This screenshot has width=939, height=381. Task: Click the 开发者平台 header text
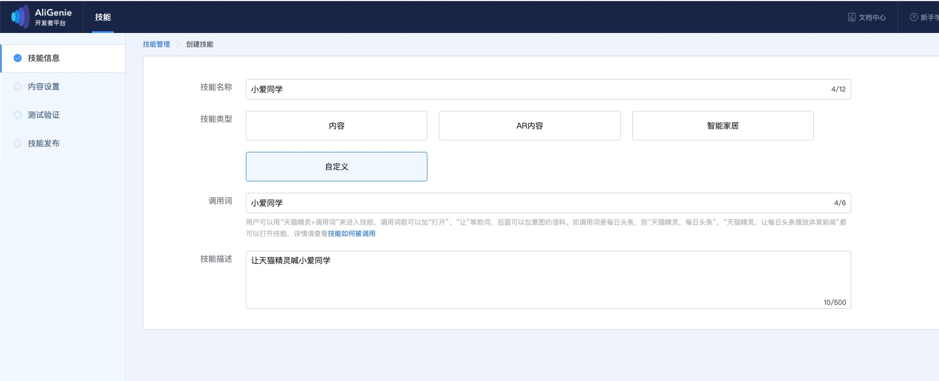[x=50, y=23]
